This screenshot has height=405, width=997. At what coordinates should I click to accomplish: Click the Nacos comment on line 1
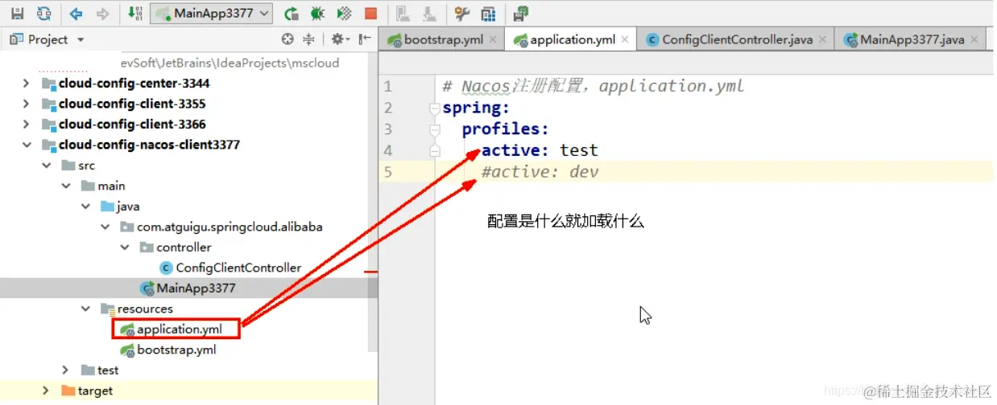click(594, 86)
